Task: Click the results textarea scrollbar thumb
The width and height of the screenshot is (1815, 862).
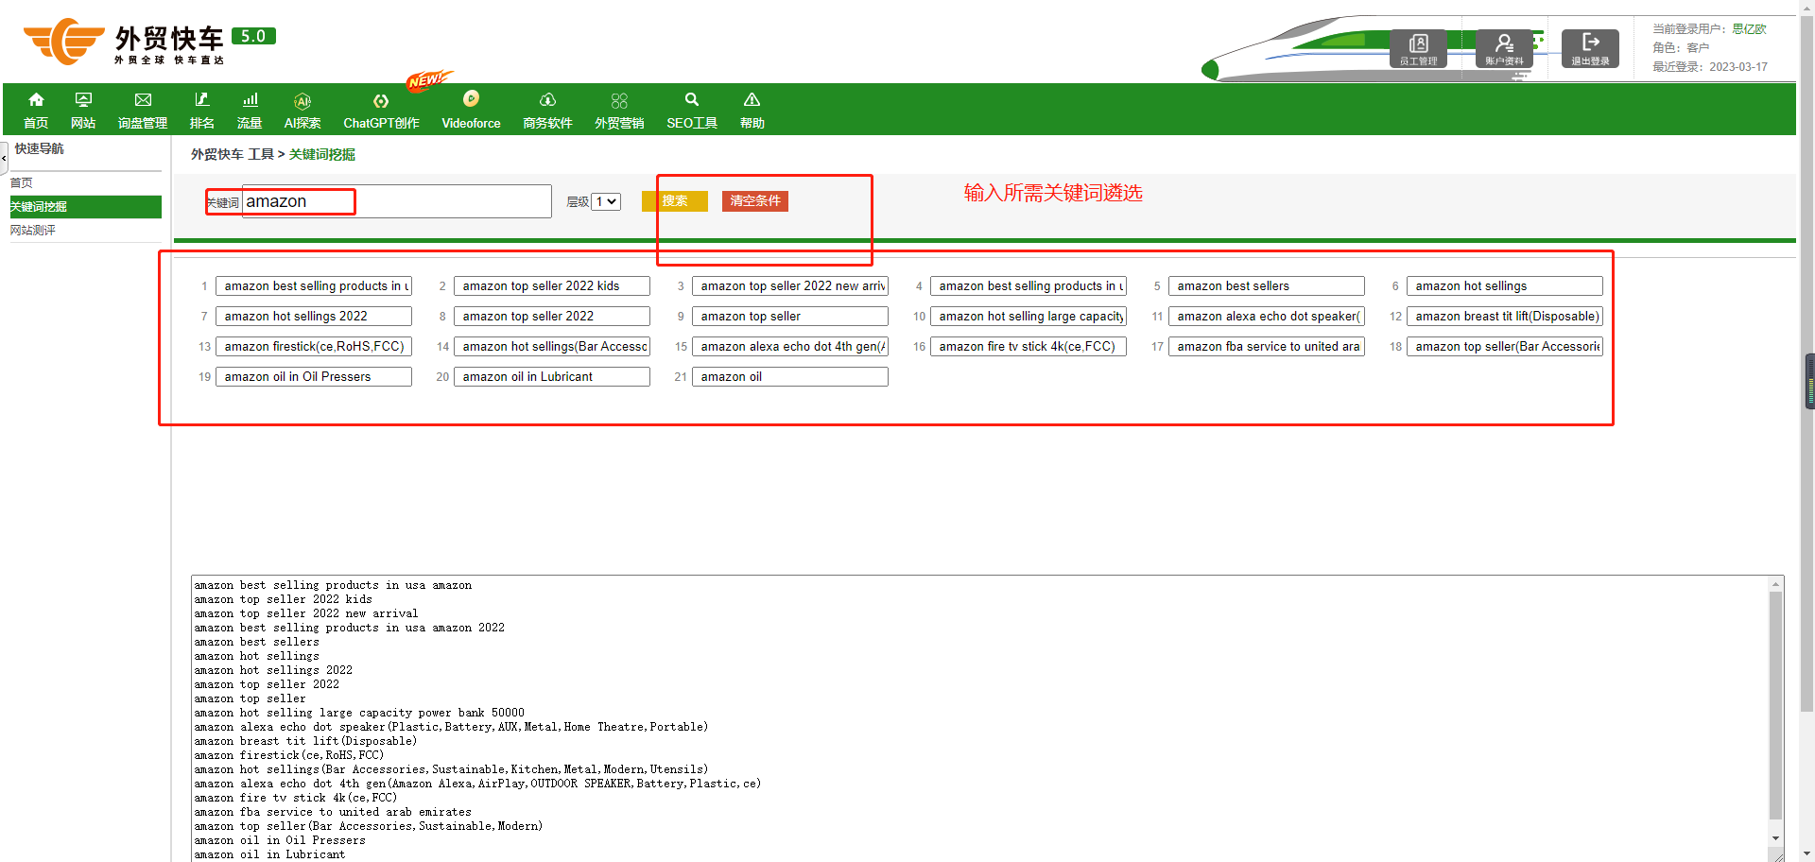Action: 1776,705
